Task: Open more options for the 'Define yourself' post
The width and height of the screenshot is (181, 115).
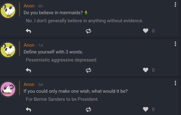Action: (175, 44)
